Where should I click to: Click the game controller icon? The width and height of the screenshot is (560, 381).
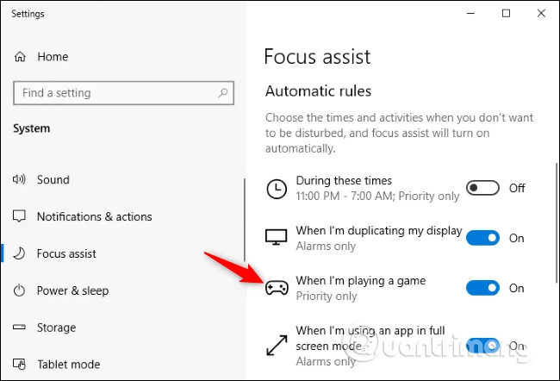(x=277, y=287)
